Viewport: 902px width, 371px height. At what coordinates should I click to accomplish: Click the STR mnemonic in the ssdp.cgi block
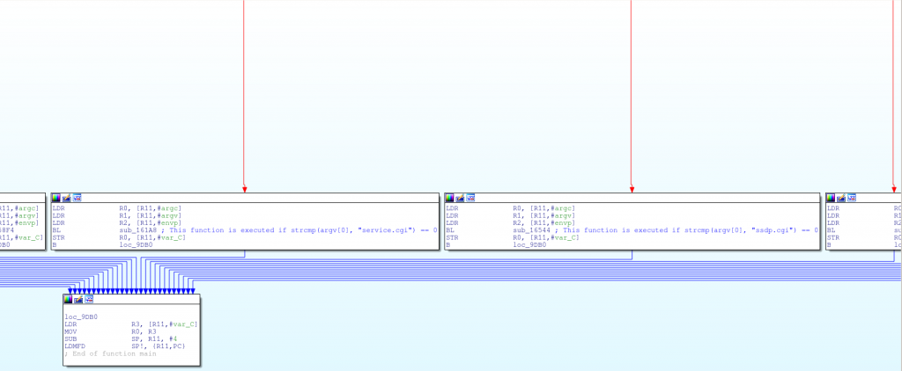point(452,237)
